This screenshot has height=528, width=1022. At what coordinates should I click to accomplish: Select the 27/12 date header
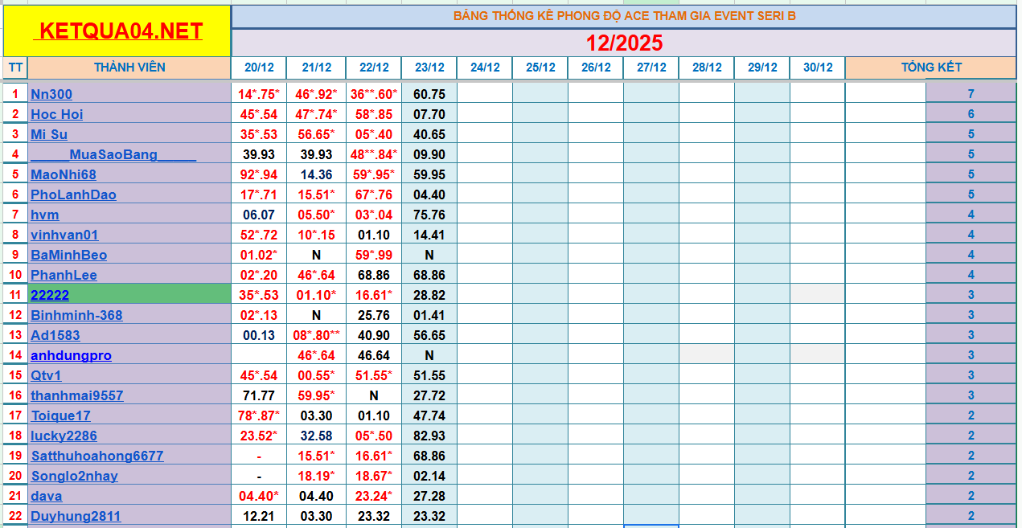[x=651, y=68]
